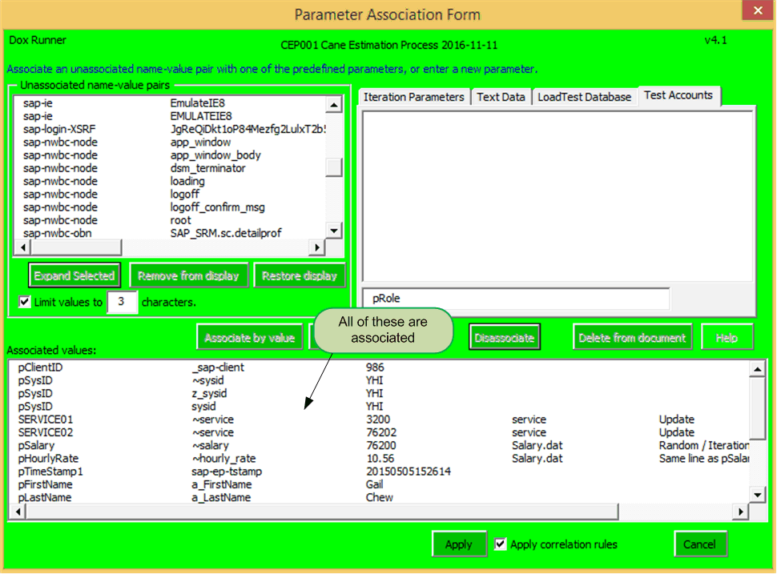This screenshot has height=574, width=777.
Task: Click the unassociated pairs horizontal scroll thumb
Action: [x=76, y=247]
